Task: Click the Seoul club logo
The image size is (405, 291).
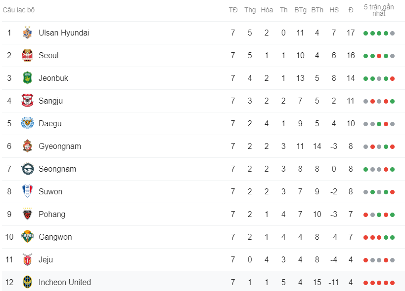Action: tap(27, 56)
